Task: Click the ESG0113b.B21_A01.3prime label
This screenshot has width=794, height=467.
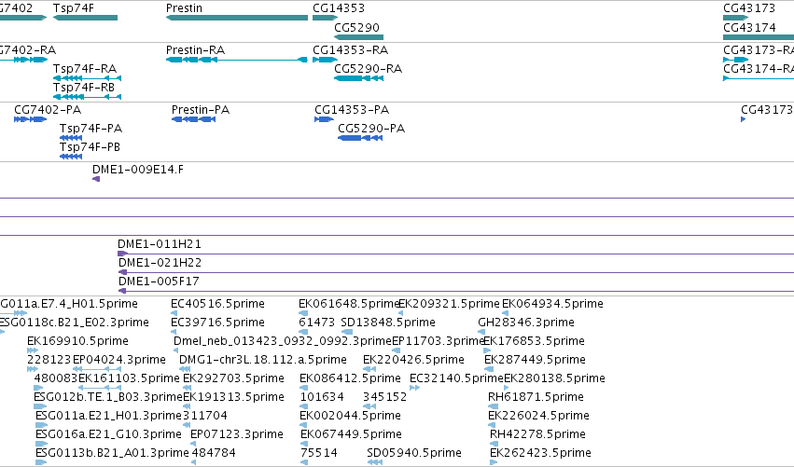Action: [x=112, y=453]
